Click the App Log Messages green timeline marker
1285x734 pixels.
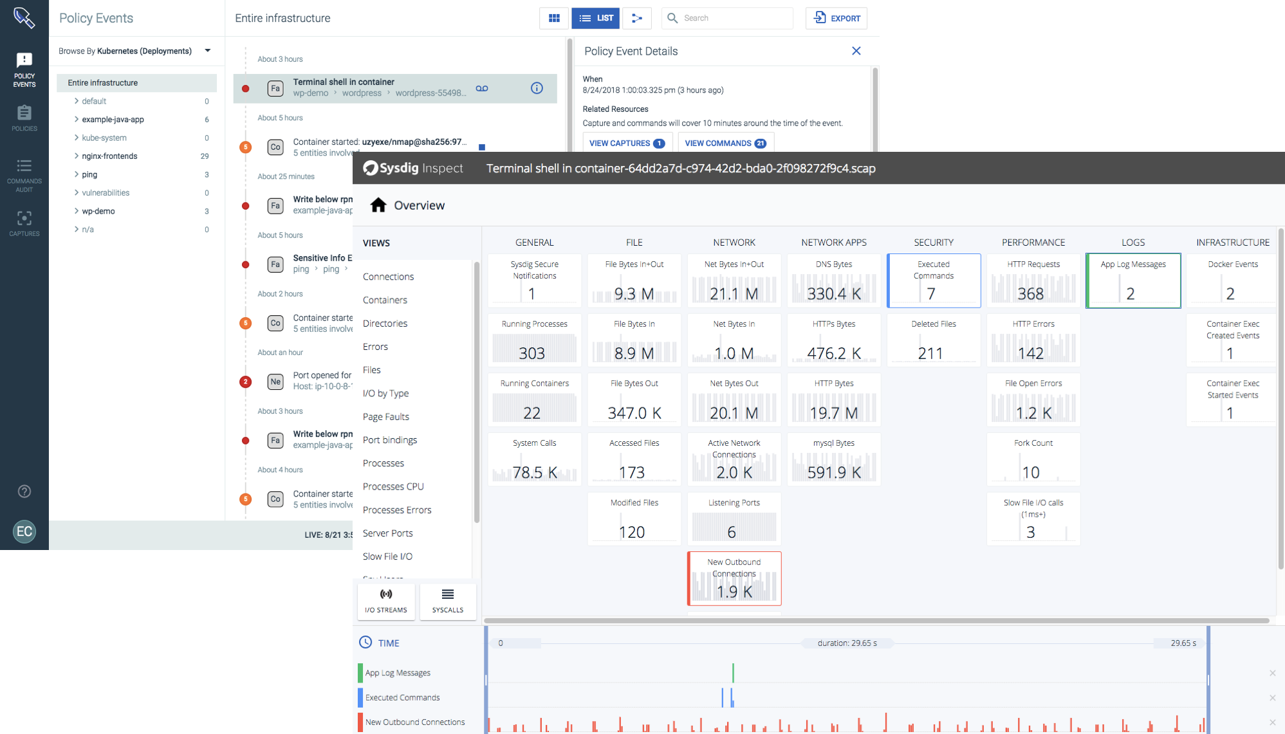[733, 673]
